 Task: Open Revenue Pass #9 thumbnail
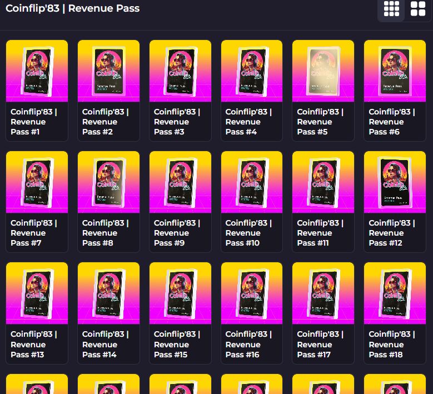(180, 182)
